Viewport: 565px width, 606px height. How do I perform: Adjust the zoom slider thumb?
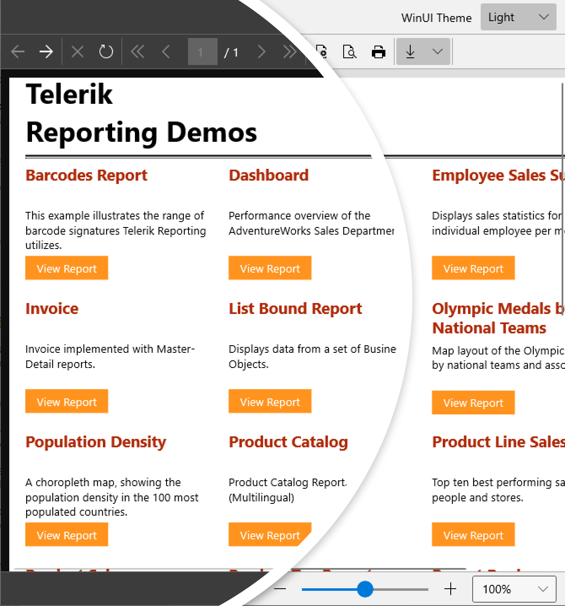365,589
